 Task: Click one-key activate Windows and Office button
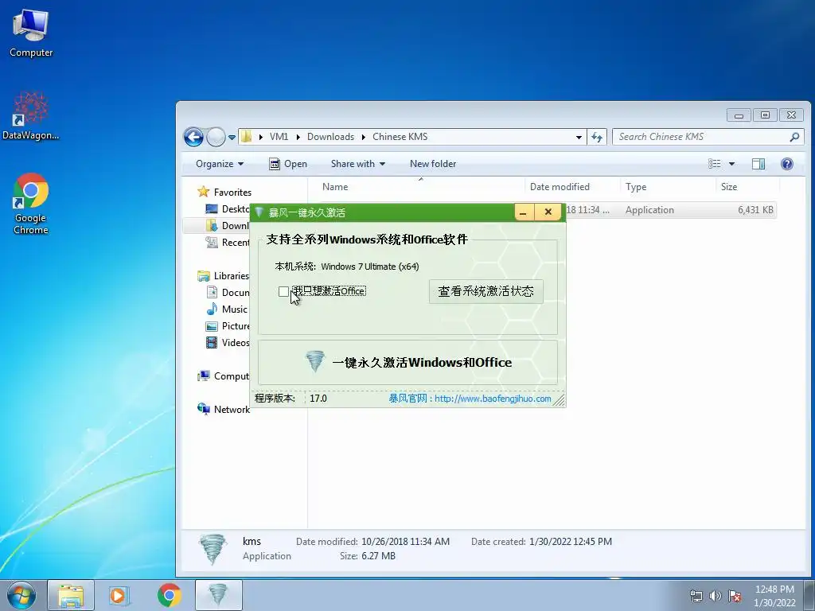[408, 362]
